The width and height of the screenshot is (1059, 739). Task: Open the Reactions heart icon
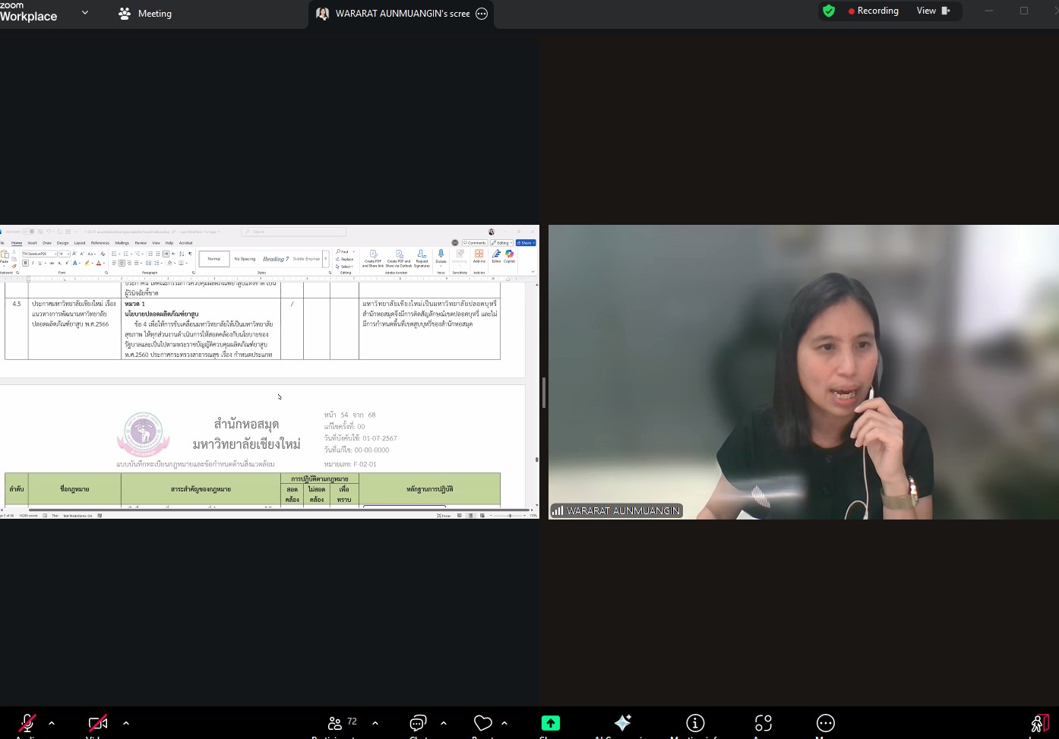click(x=482, y=723)
